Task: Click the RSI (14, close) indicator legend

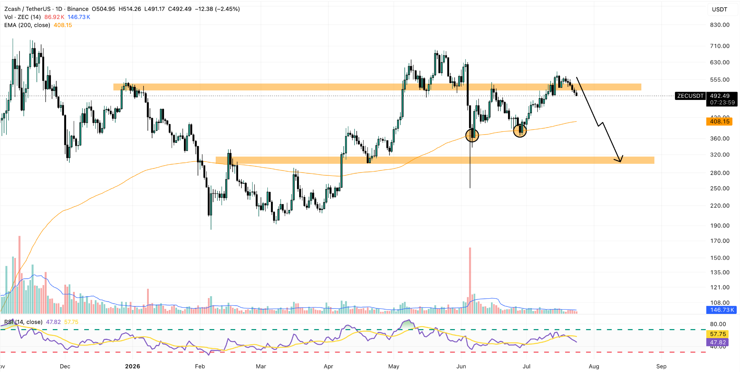Action: point(23,322)
